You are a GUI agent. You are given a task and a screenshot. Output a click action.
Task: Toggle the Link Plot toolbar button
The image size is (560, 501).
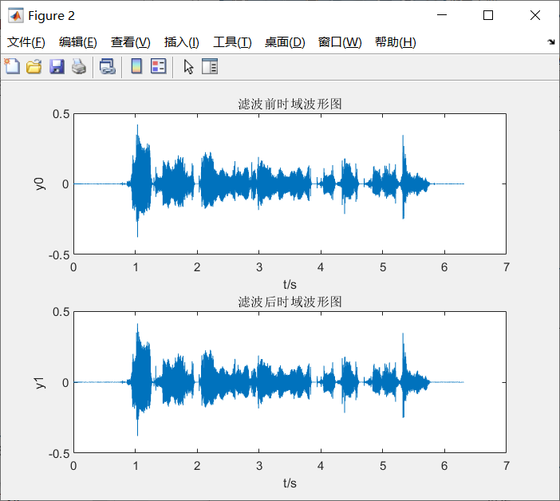[107, 67]
